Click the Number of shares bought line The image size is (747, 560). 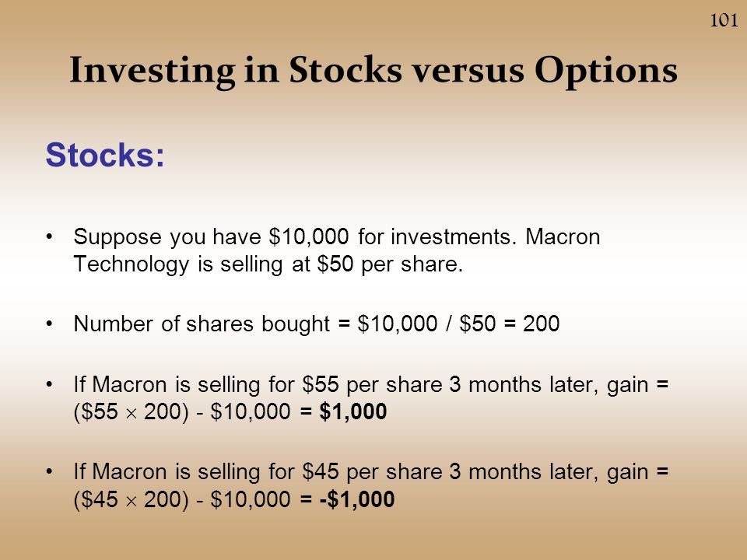coord(317,324)
